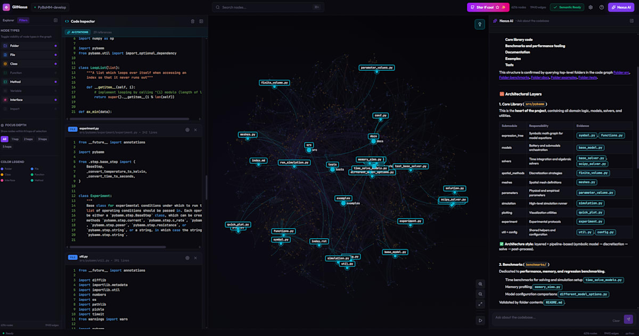Collapse the Code Inspector panel
The image size is (639, 336).
click(x=201, y=21)
